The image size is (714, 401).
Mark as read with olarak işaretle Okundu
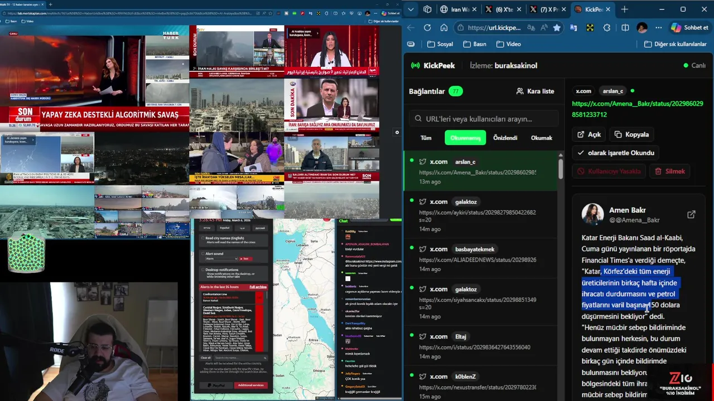[x=616, y=153]
